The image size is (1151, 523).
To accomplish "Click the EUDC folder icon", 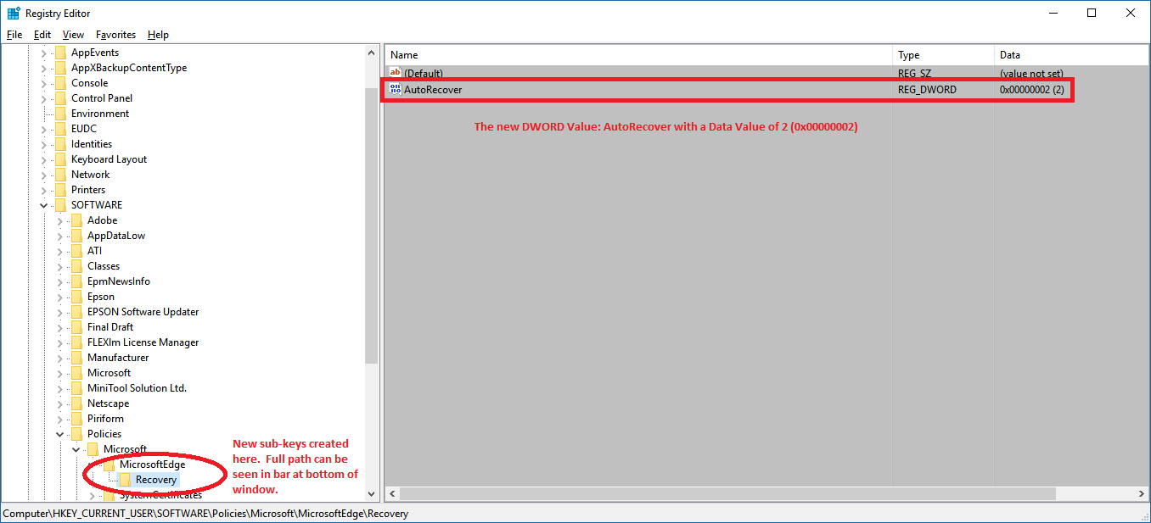I will [60, 129].
